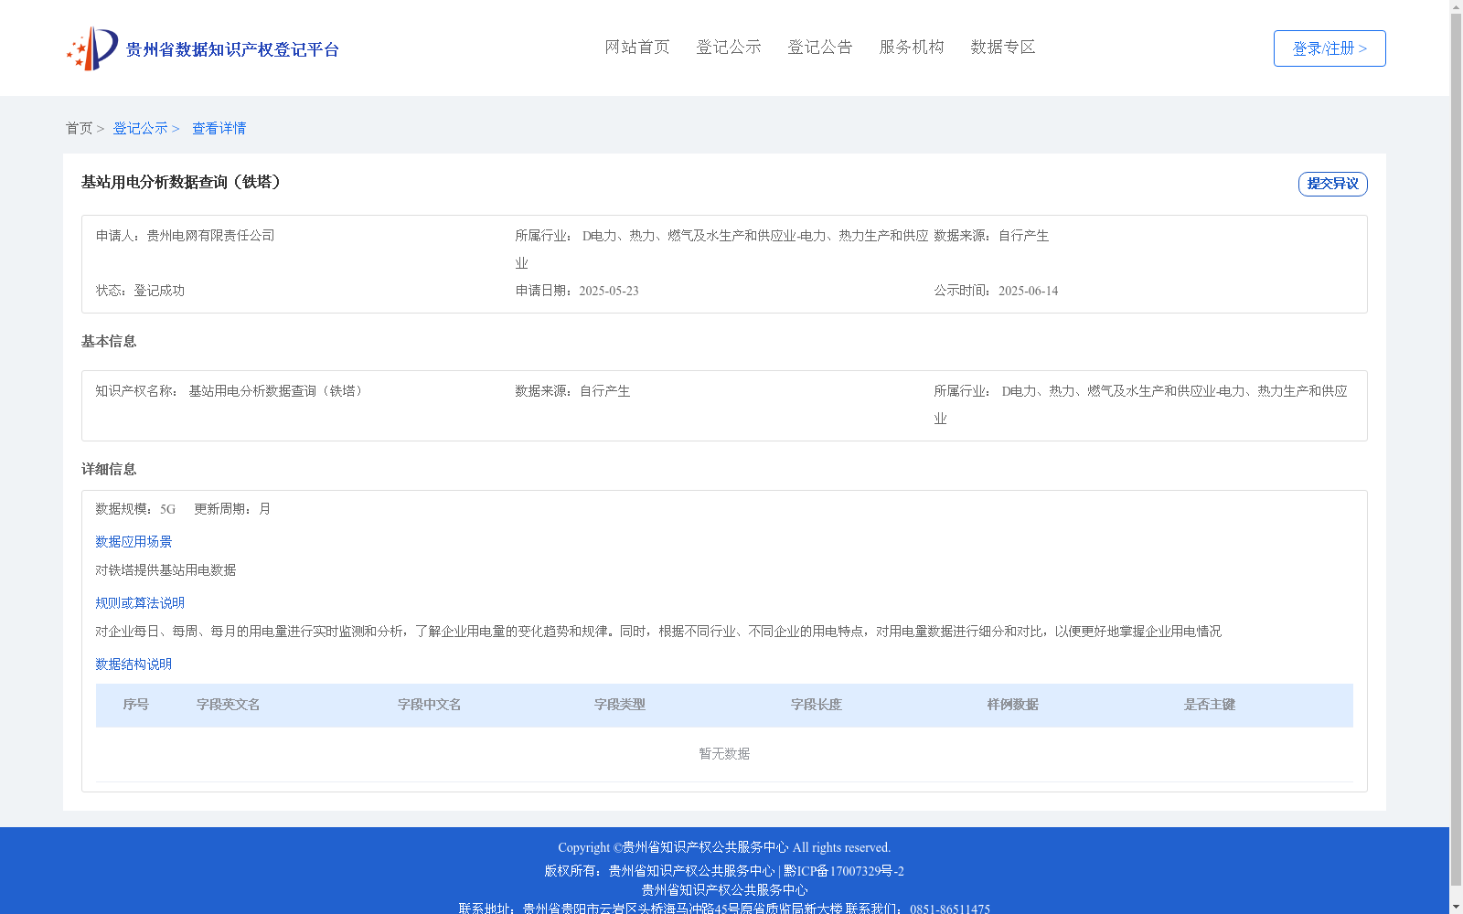Click the 字段英文名 column header

coord(229,705)
